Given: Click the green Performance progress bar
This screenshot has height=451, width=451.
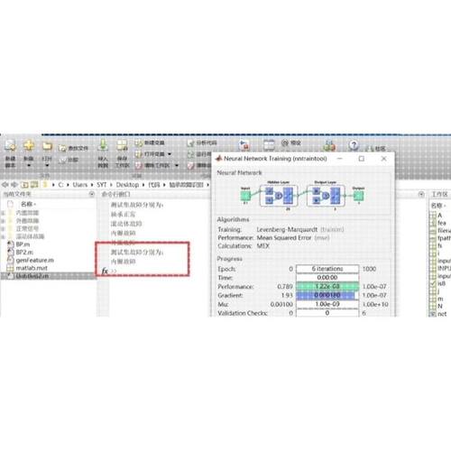Looking at the screenshot, I should tap(327, 287).
